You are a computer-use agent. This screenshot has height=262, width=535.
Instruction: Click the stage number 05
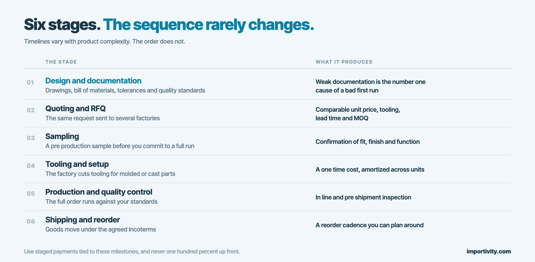pos(31,194)
